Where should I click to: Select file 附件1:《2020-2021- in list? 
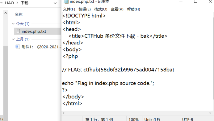[x=41, y=47]
